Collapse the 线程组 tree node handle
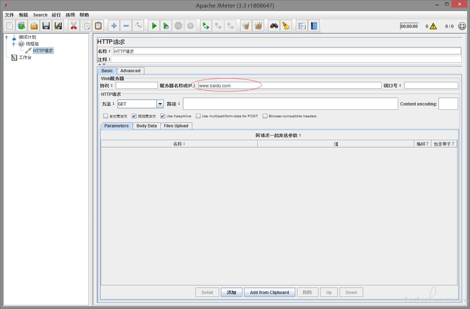 click(x=14, y=44)
